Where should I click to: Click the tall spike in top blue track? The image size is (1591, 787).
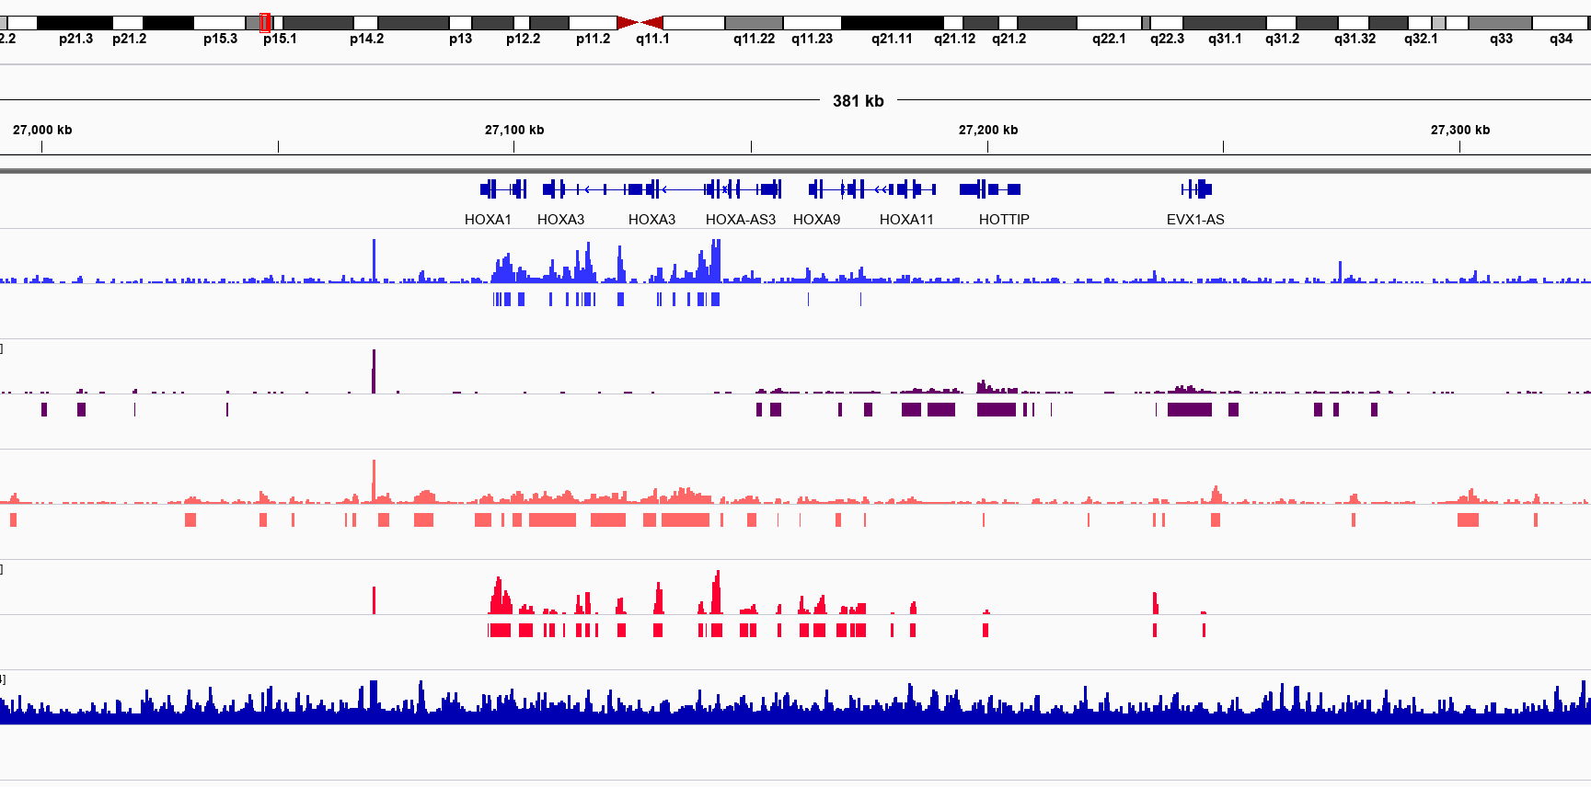point(374,259)
